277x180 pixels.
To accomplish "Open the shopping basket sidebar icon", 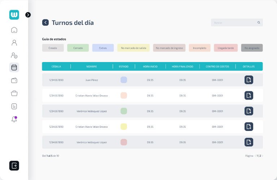I will [14, 93].
